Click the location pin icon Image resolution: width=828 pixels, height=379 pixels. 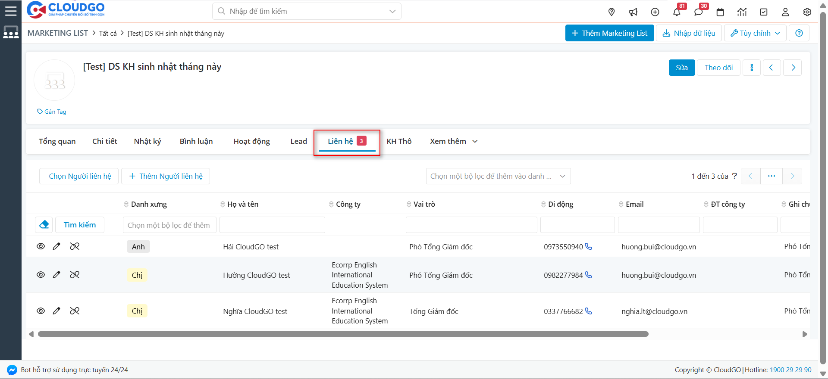[x=612, y=12]
